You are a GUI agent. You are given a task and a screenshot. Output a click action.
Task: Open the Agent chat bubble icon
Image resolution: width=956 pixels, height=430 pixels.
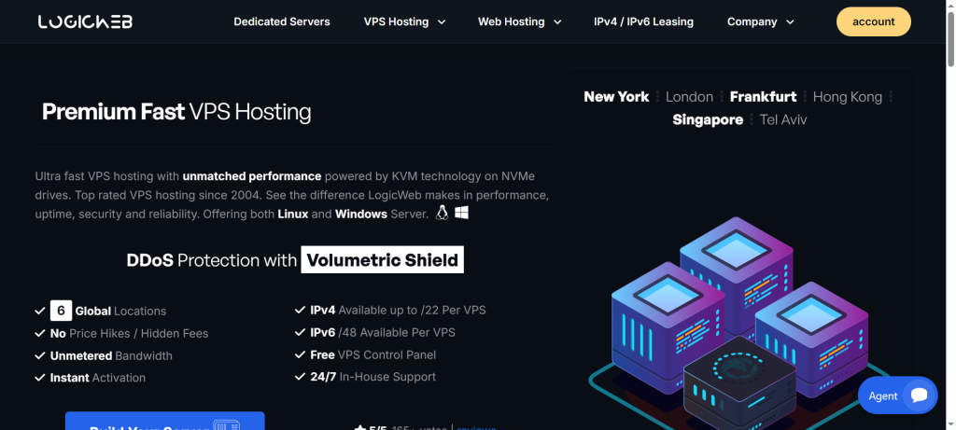tap(920, 395)
